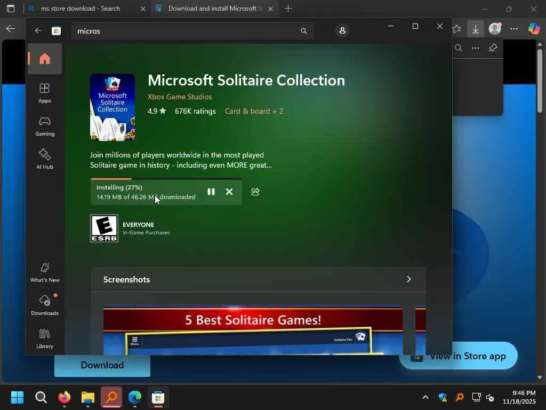The width and height of the screenshot is (546, 410).
Task: Click the Solitaire Collection app tile image
Action: [113, 107]
